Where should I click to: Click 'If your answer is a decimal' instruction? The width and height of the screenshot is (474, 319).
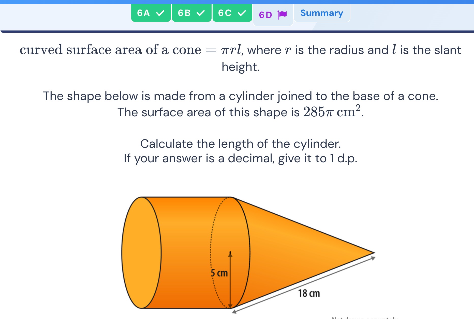241,158
